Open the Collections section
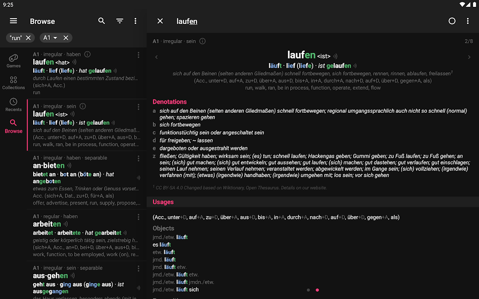Viewport: 479px width, 299px height. [x=13, y=83]
